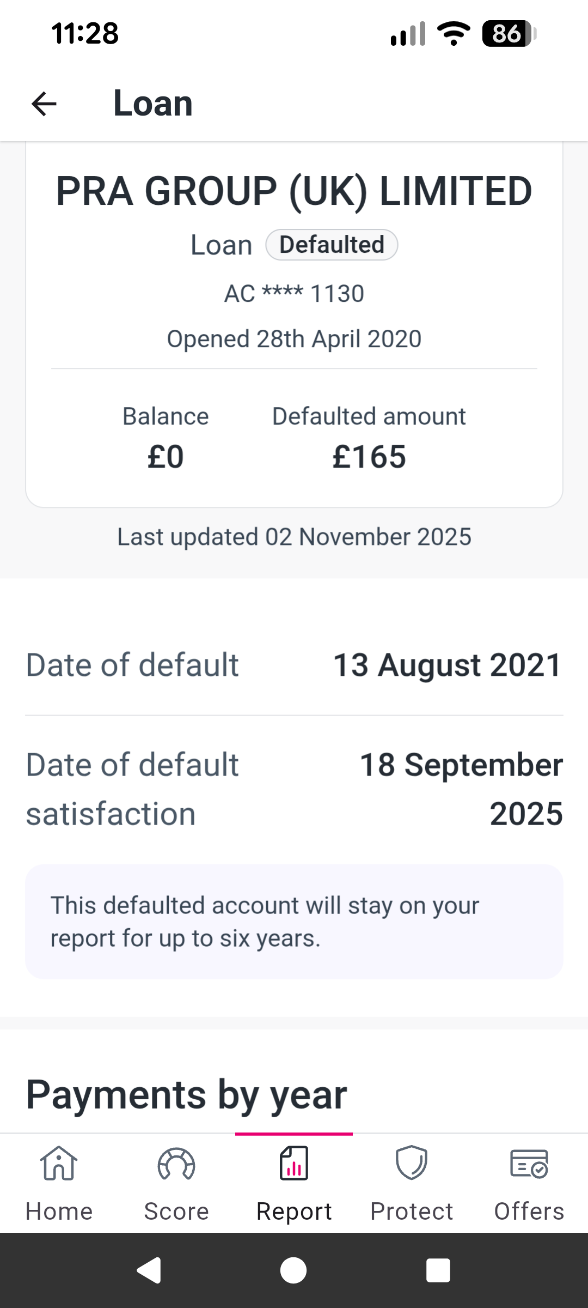This screenshot has width=588, height=1308.
Task: Tap the Date of default row
Action: [x=294, y=665]
